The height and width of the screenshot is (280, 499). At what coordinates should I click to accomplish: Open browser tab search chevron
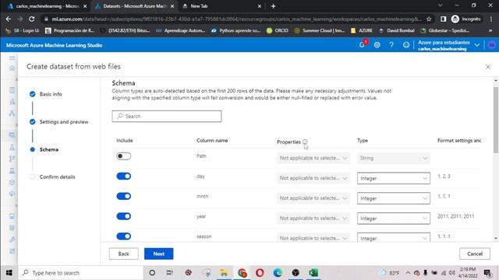click(x=440, y=5)
